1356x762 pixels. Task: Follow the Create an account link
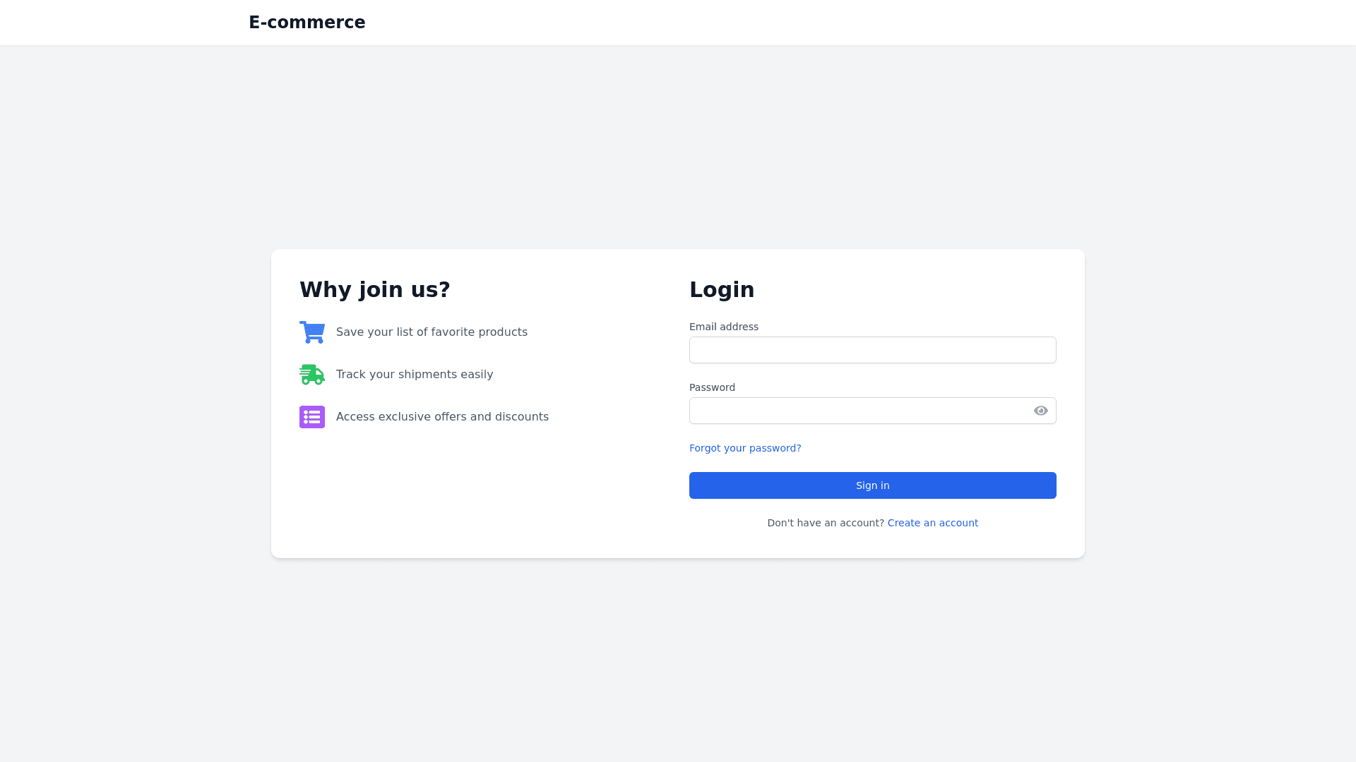pos(932,523)
